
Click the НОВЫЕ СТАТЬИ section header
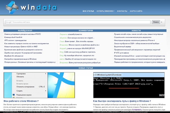86,68
